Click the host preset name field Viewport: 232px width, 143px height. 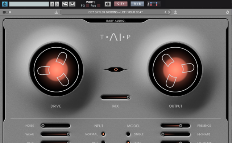tap(29, 4)
